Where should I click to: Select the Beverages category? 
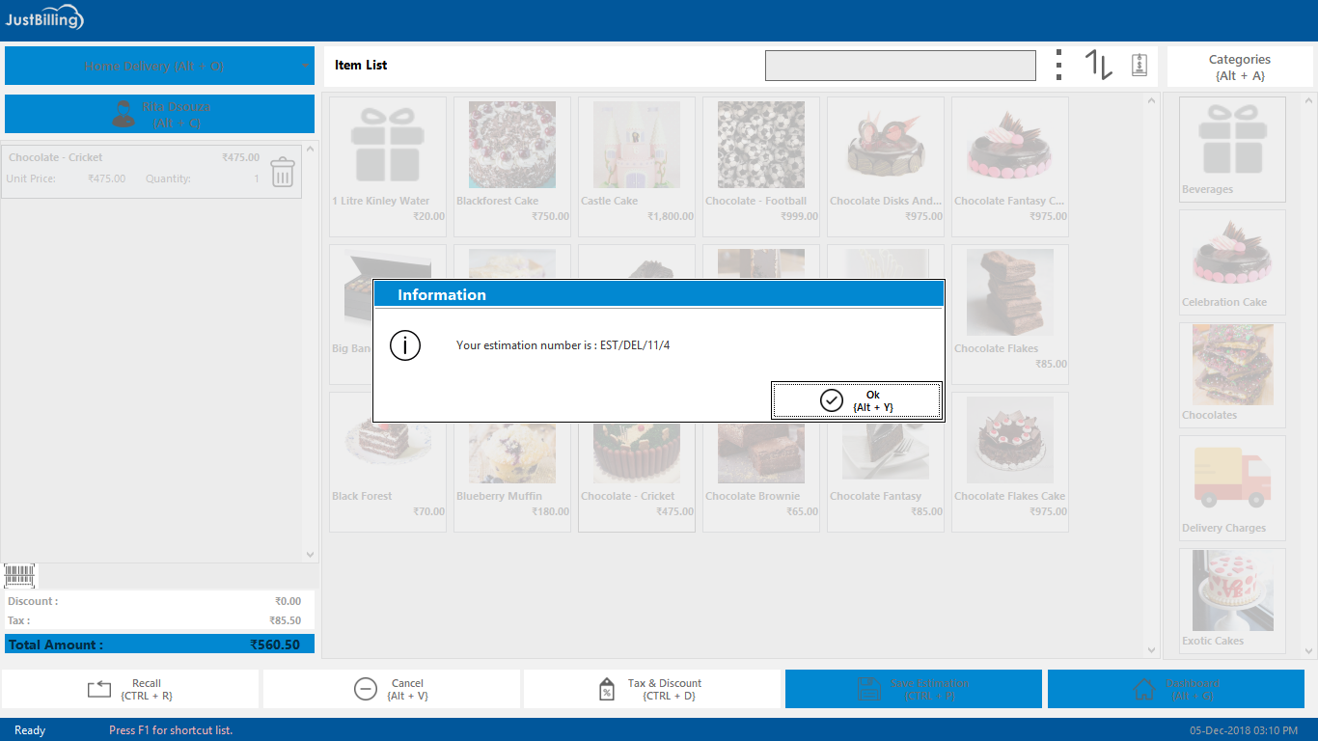[x=1232, y=149]
